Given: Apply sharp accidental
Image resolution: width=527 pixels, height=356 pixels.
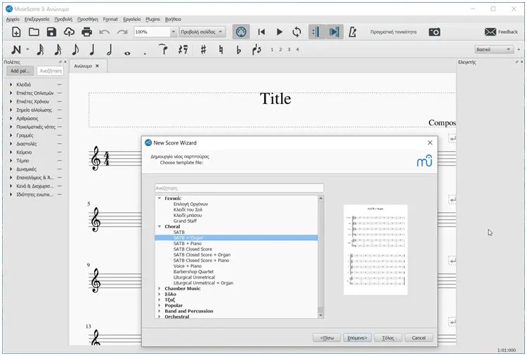Looking at the screenshot, I should 203,50.
